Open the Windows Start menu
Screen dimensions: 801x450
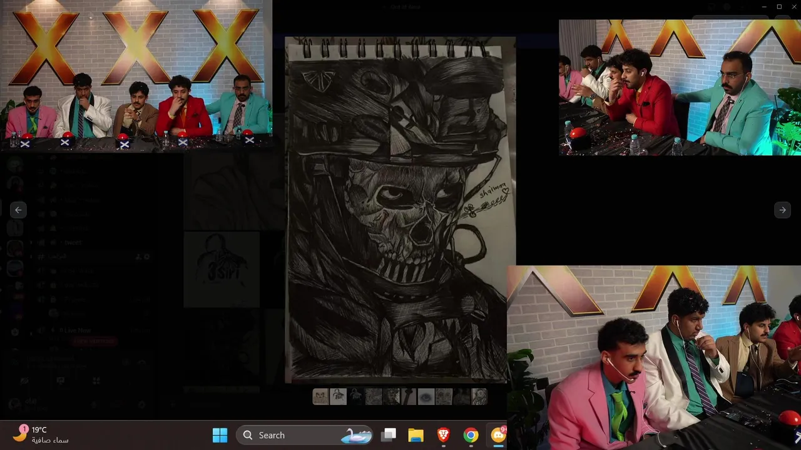(220, 435)
